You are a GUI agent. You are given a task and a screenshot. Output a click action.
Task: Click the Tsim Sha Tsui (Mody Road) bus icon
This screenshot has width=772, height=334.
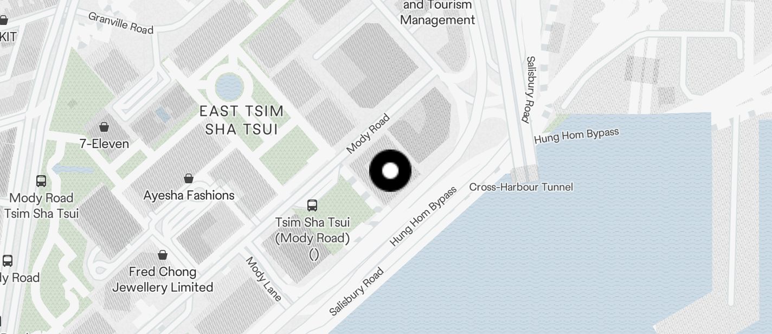pyautogui.click(x=312, y=205)
